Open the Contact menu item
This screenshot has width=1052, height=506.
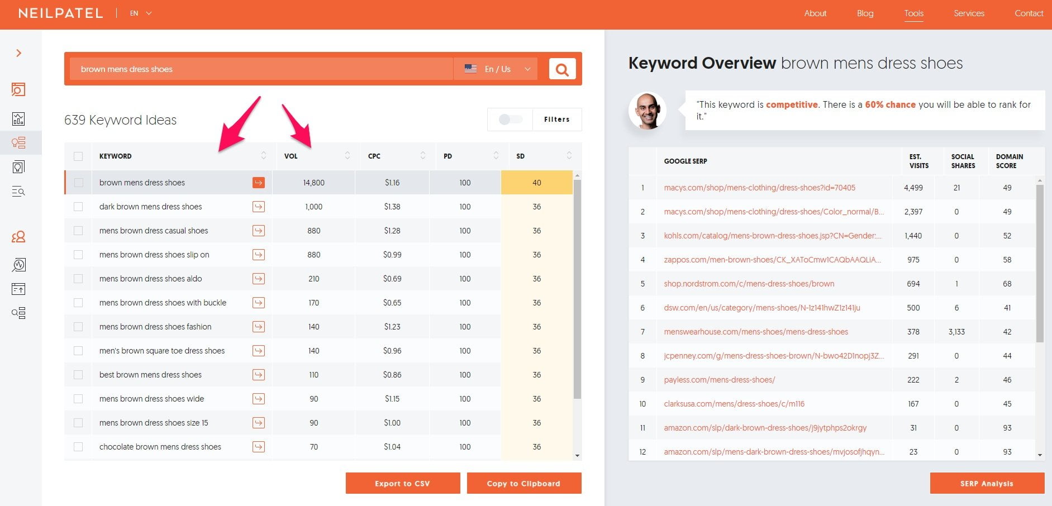pyautogui.click(x=1029, y=13)
